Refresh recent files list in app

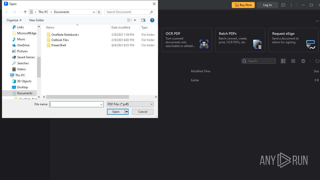click(x=317, y=61)
